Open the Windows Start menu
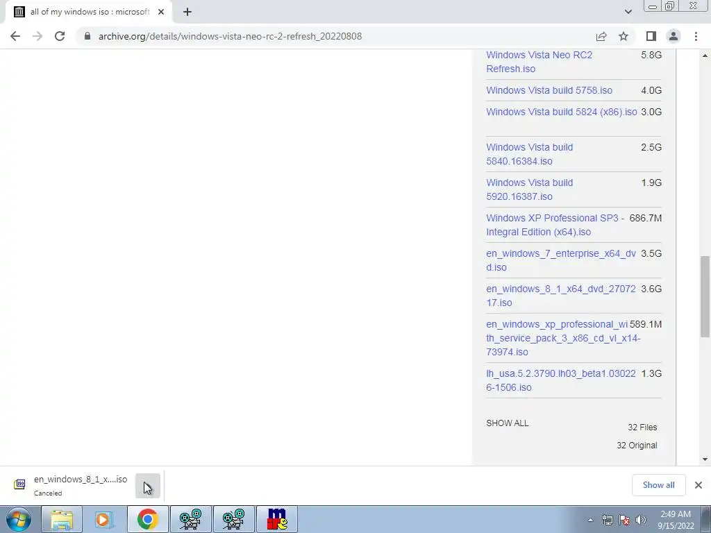Screen dimensions: 711x533 tap(18, 519)
